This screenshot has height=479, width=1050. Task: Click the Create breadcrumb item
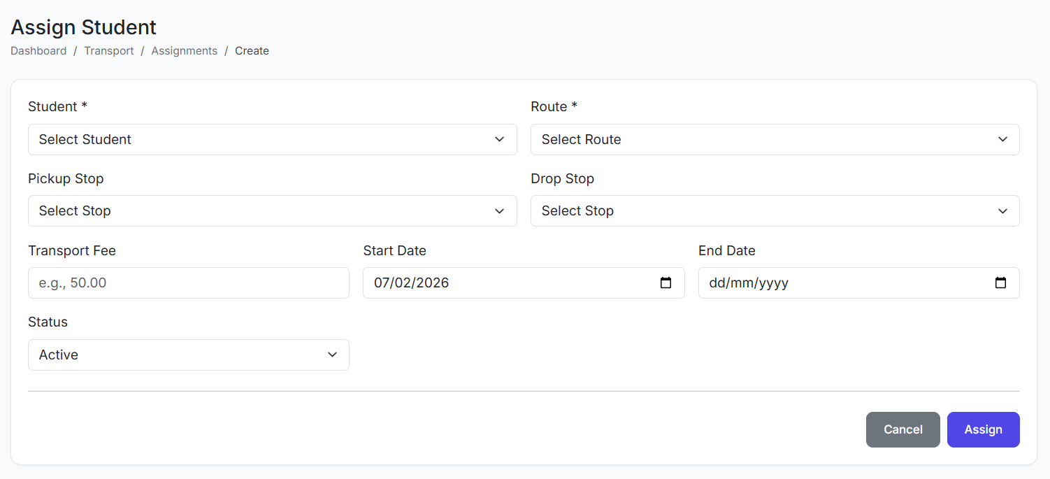pos(252,51)
